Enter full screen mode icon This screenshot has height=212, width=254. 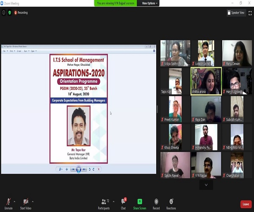pos(250,13)
